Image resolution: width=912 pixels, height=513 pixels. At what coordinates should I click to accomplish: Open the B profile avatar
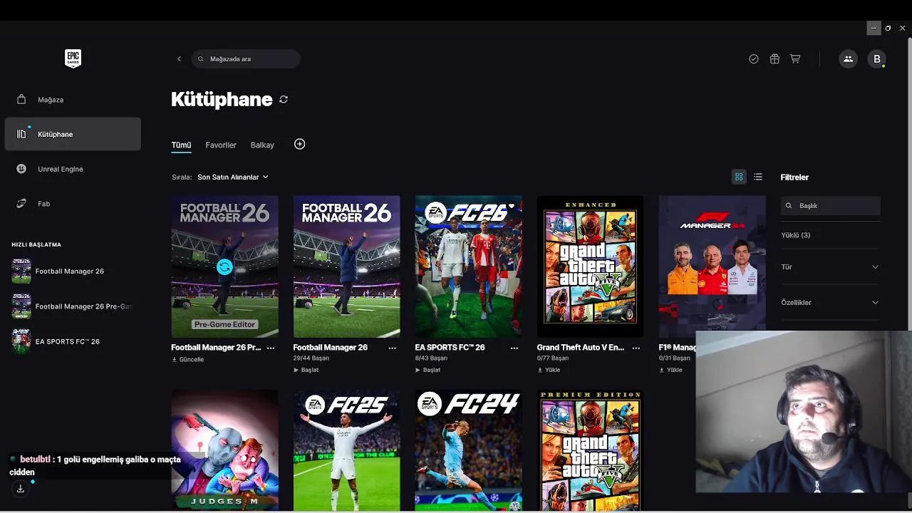(x=877, y=59)
